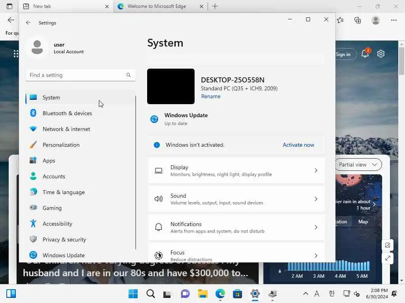Image resolution: width=405 pixels, height=303 pixels.
Task: Click Rename under PC name
Action: [x=211, y=96]
